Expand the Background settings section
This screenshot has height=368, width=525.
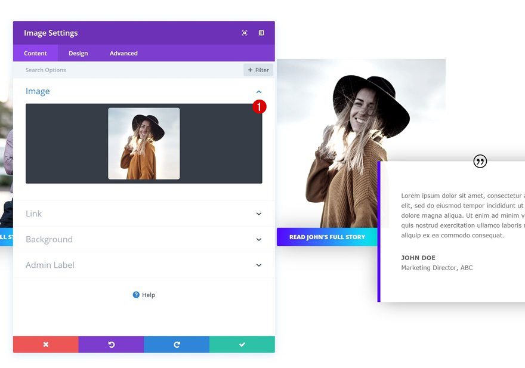pos(258,239)
